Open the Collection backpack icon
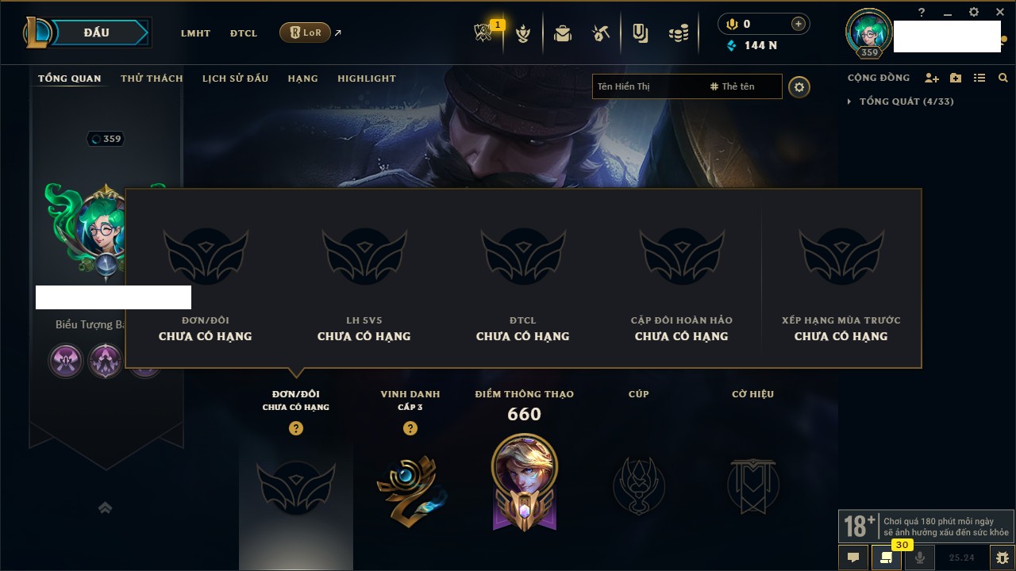1016x571 pixels. [563, 33]
